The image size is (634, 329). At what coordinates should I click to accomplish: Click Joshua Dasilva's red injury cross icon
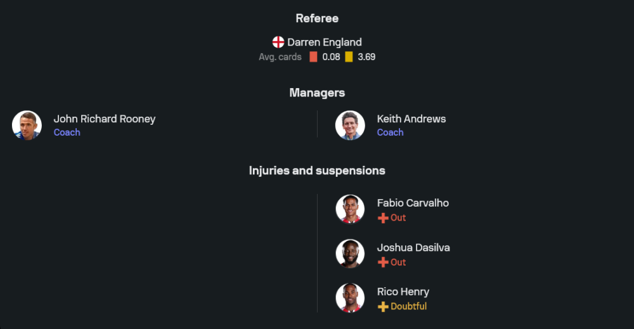point(382,262)
